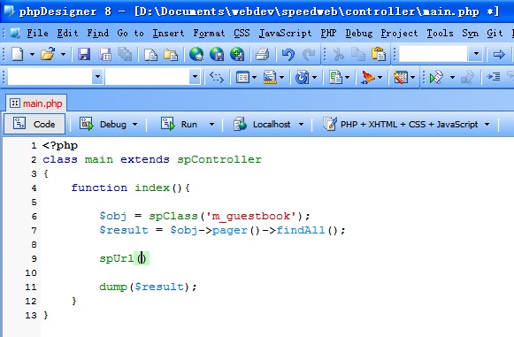Close the main.php tab with X icon
Screen dimensions: 514x337
coord(14,103)
